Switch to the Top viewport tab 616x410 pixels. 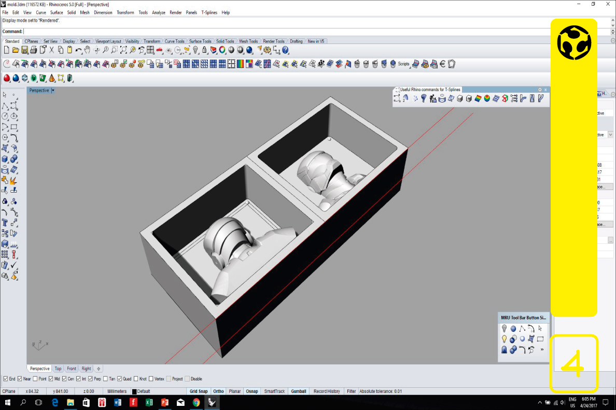pyautogui.click(x=58, y=369)
